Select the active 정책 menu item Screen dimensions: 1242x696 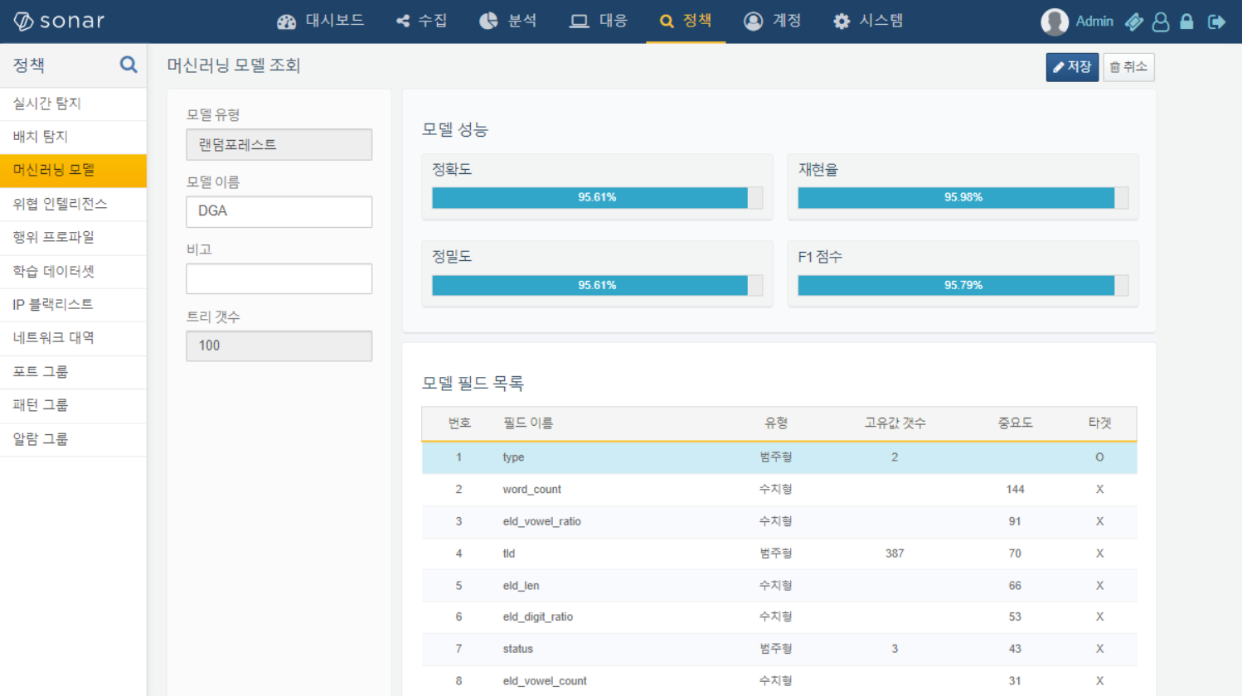(686, 21)
